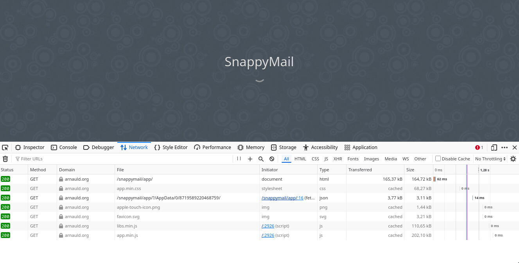This screenshot has width=519, height=263.
Task: Click the error count badge
Action: [479, 147]
